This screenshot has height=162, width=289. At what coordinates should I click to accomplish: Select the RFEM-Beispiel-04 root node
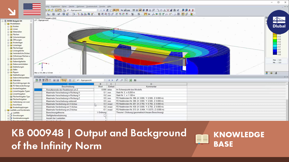(14, 21)
